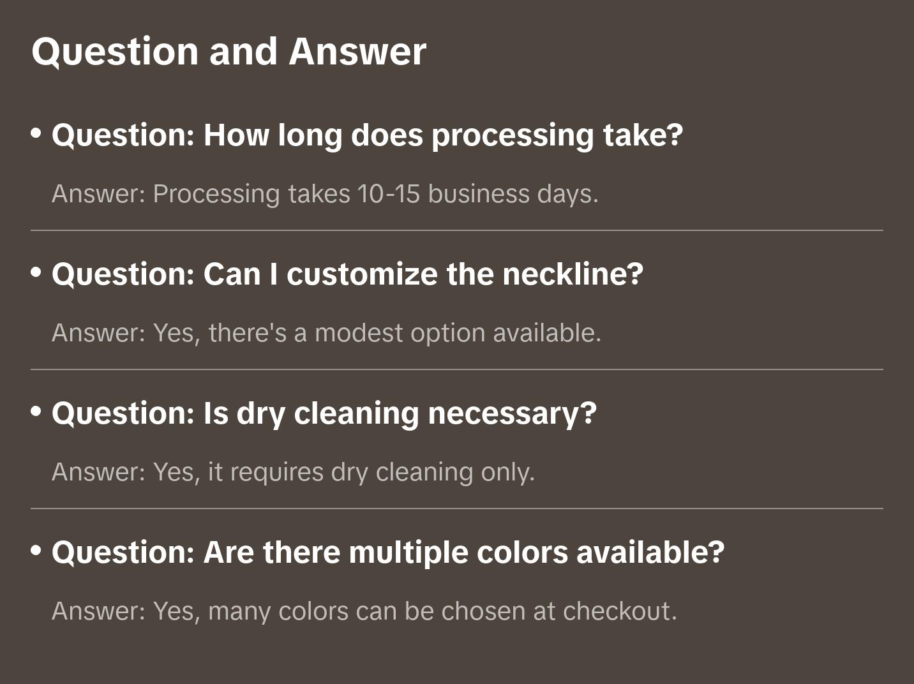Expand the 'Is dry cleaning necessary?' question
Screen dimensions: 914x684
[x=324, y=413]
